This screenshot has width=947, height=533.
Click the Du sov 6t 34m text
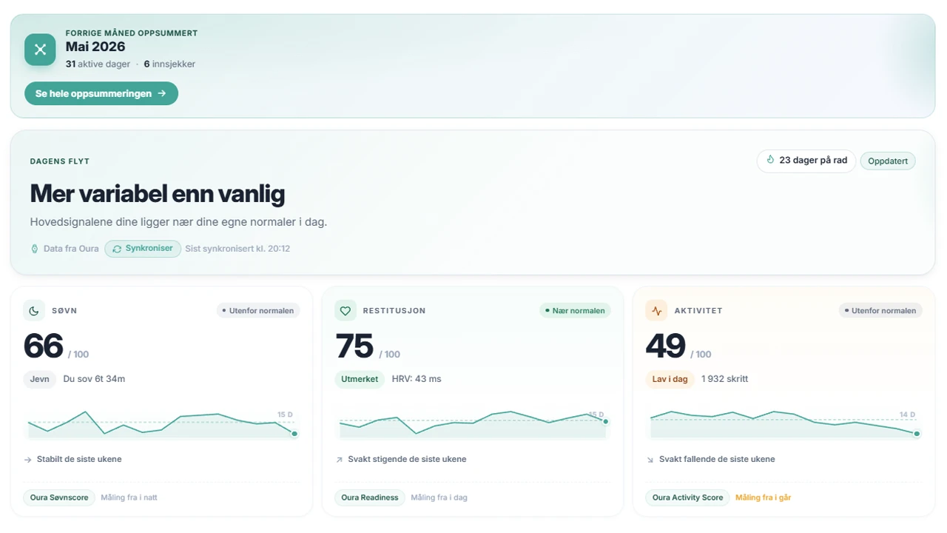click(94, 379)
